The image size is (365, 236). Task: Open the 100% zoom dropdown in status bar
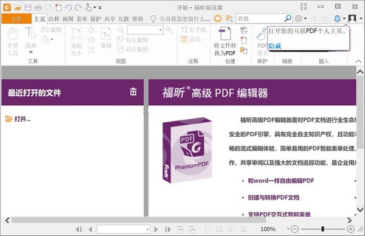(288, 229)
